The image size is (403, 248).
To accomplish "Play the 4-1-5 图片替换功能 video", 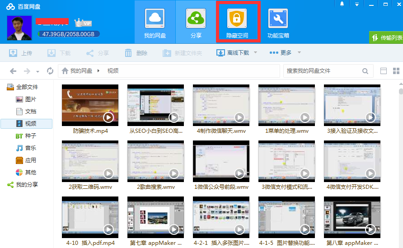I will [x=305, y=229].
